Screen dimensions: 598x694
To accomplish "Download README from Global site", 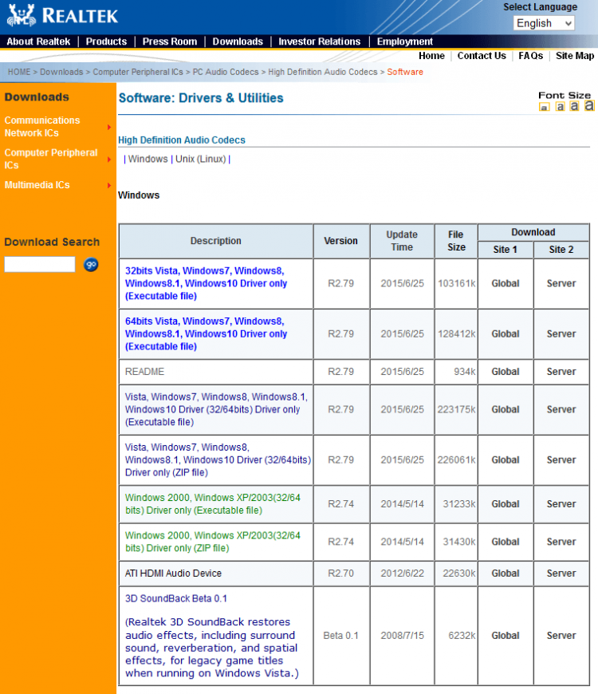I will [x=506, y=372].
